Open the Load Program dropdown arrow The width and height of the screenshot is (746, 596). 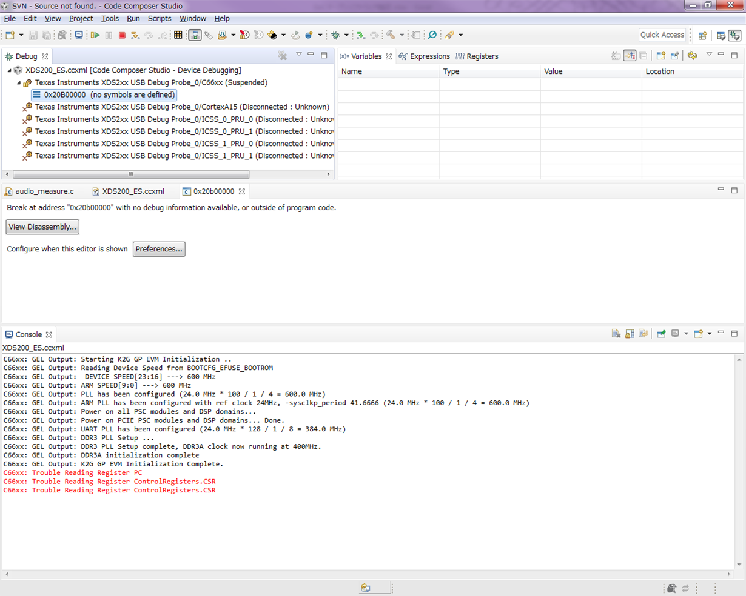coord(233,35)
